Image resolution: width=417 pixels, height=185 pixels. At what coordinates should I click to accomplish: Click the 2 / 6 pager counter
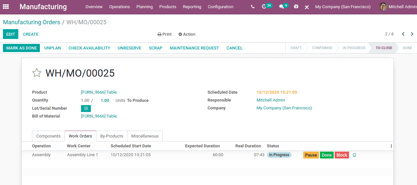point(389,34)
